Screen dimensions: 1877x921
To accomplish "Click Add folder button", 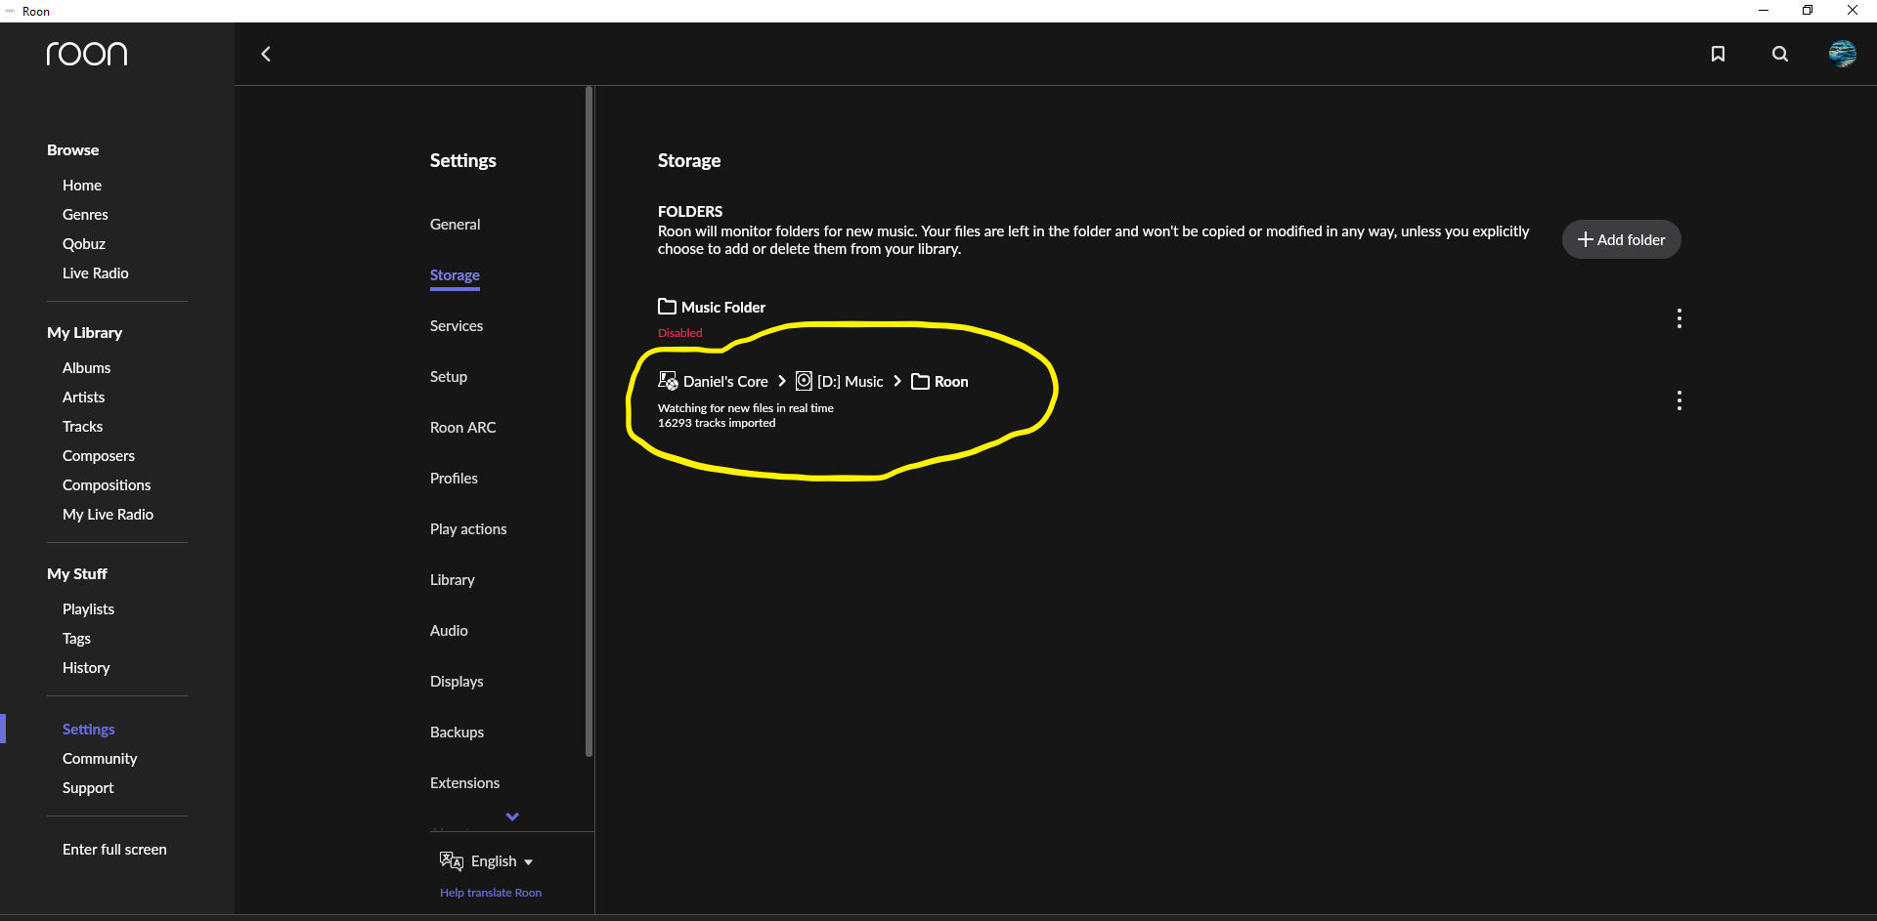I will (x=1621, y=239).
